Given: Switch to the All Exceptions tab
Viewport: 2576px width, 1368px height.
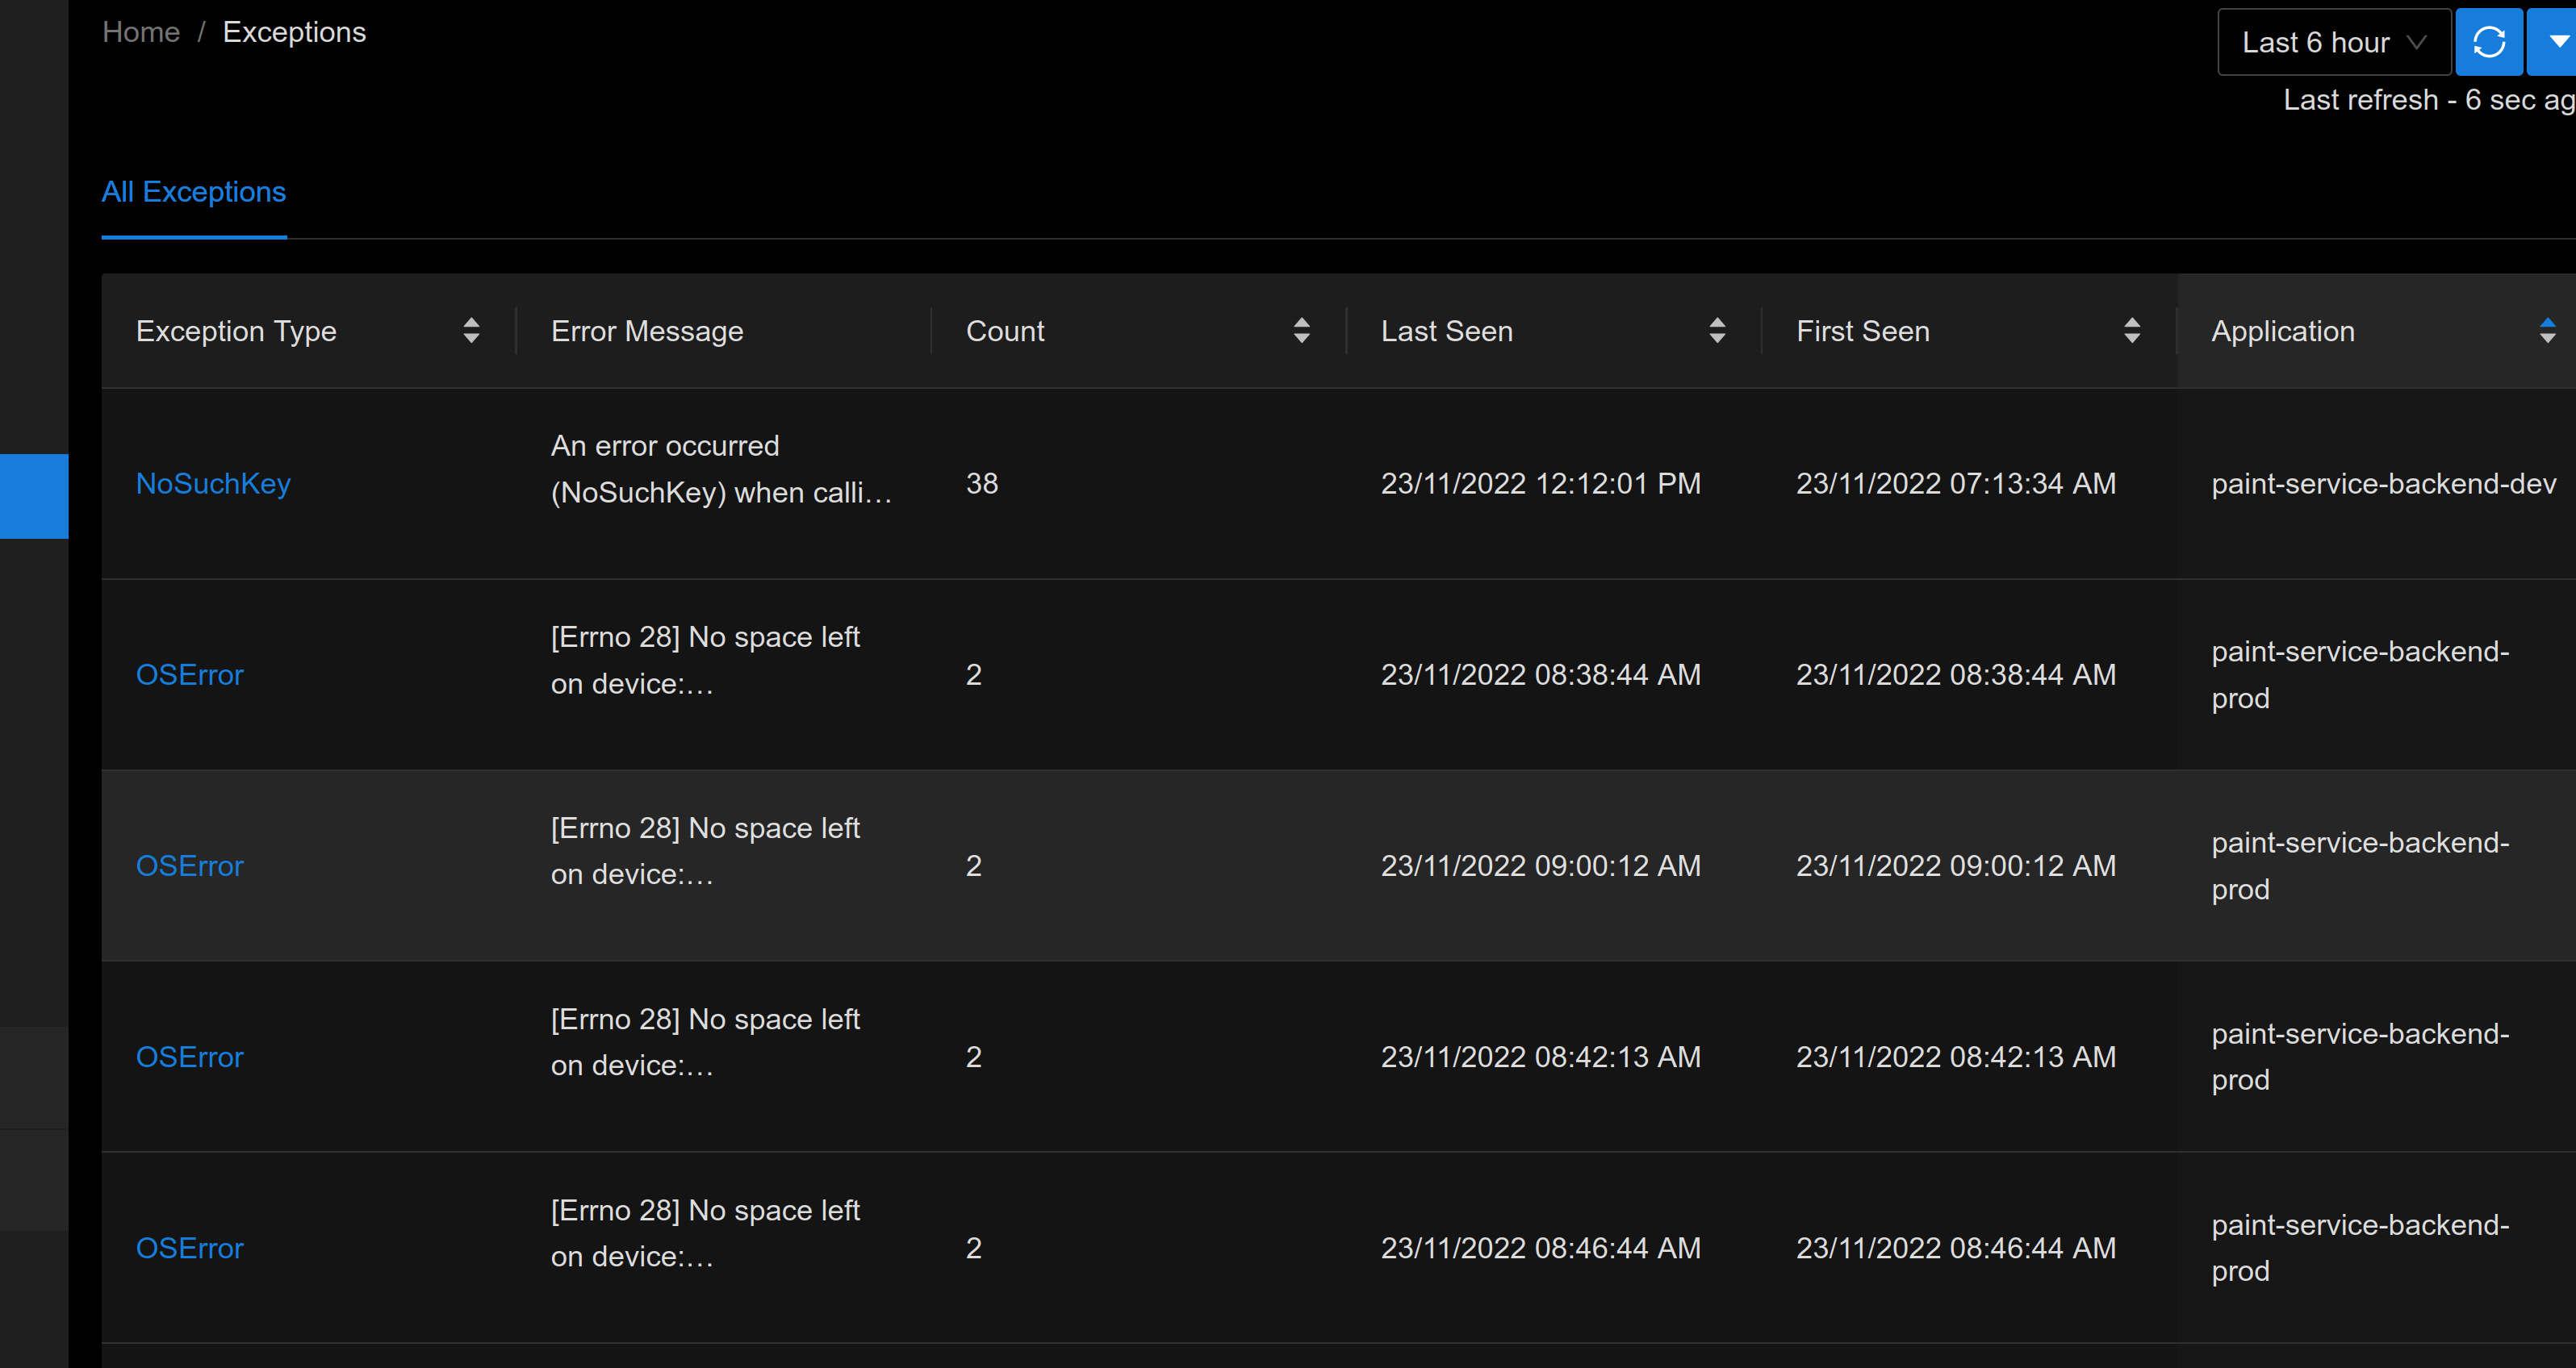Looking at the screenshot, I should [x=193, y=191].
